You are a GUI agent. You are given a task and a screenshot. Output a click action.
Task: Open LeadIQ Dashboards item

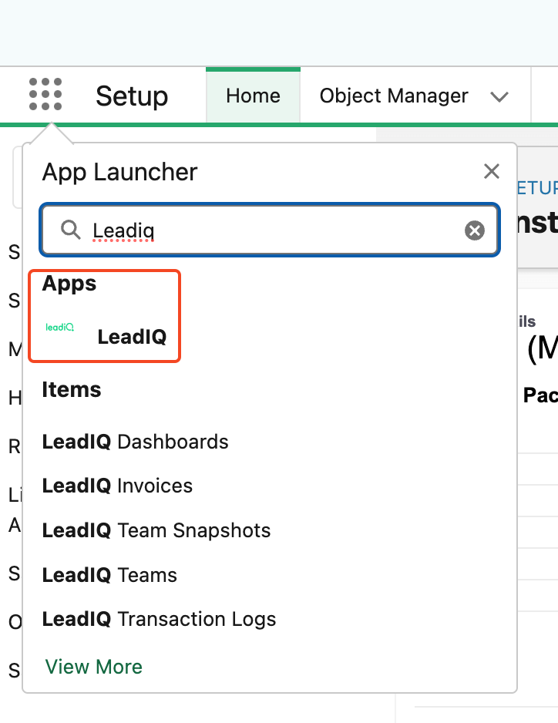point(136,442)
